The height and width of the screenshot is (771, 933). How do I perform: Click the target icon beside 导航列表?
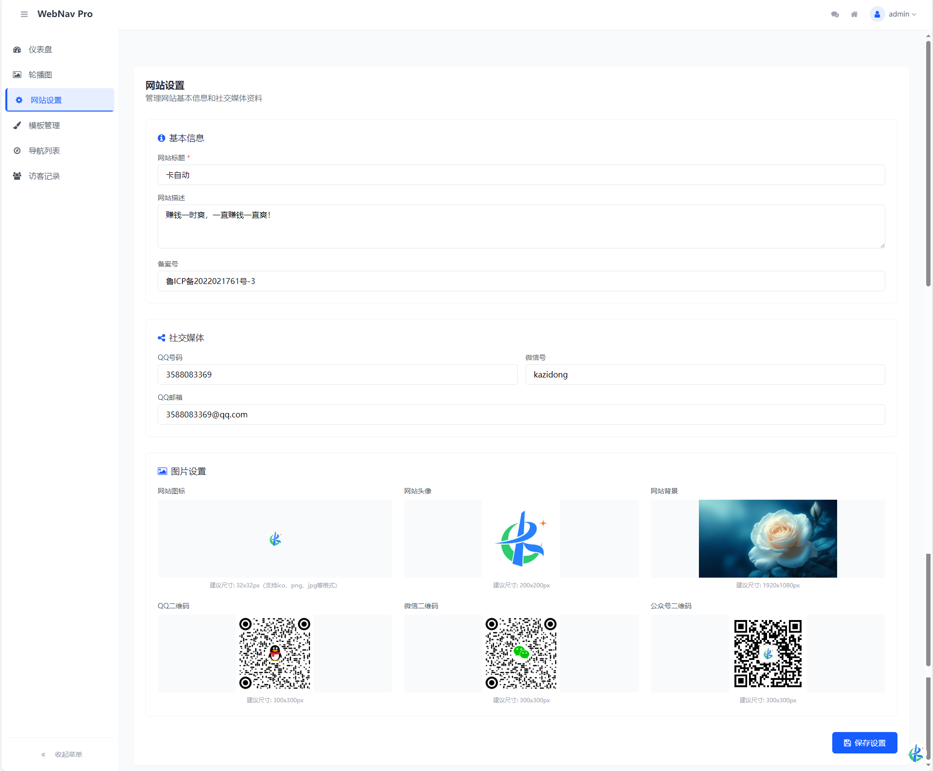coord(17,150)
